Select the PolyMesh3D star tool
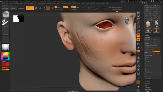The image size is (163, 92). [x=156, y=27]
